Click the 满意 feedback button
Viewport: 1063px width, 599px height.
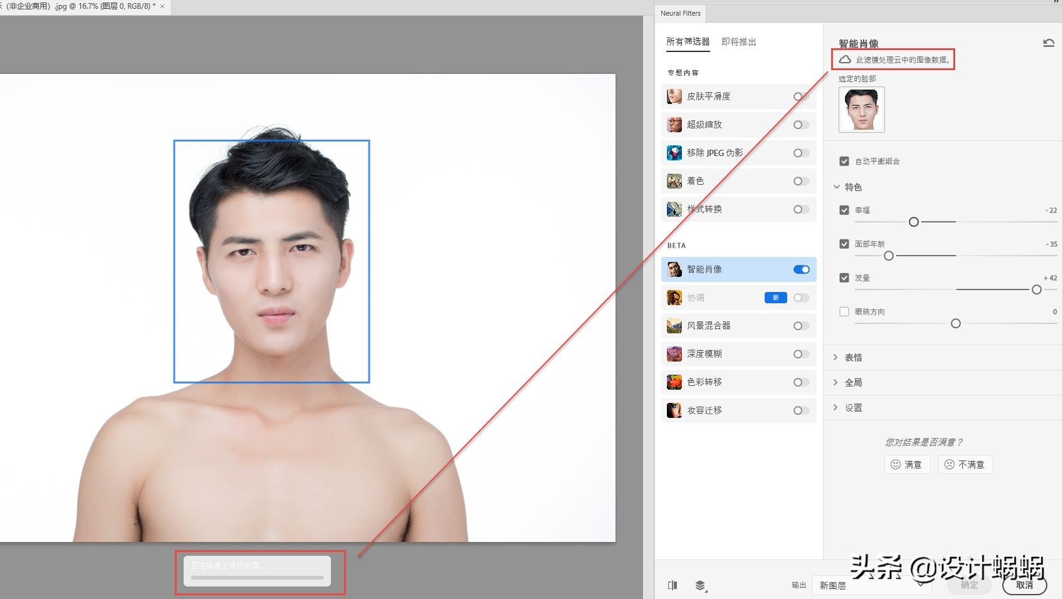(x=907, y=464)
